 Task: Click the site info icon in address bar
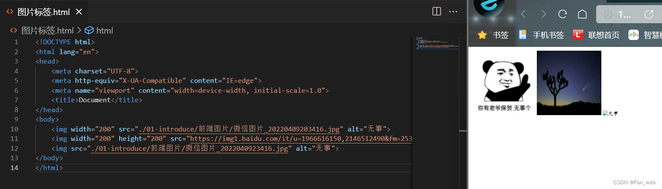(608, 15)
